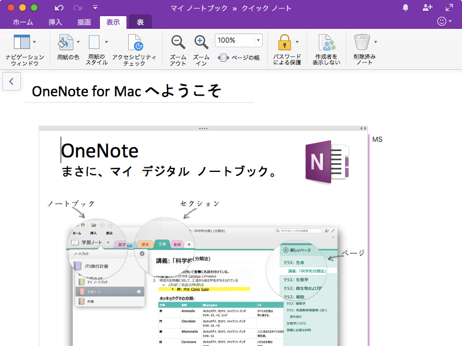
Task: Click the 美術 section tab in the illustration
Action: click(x=177, y=245)
